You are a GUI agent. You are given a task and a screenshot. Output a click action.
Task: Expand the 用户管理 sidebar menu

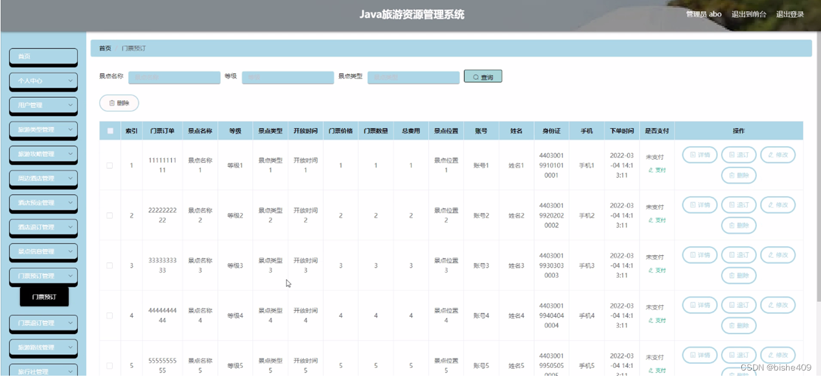click(x=43, y=106)
